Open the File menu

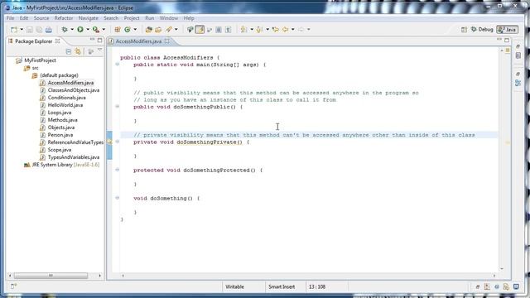pos(11,18)
